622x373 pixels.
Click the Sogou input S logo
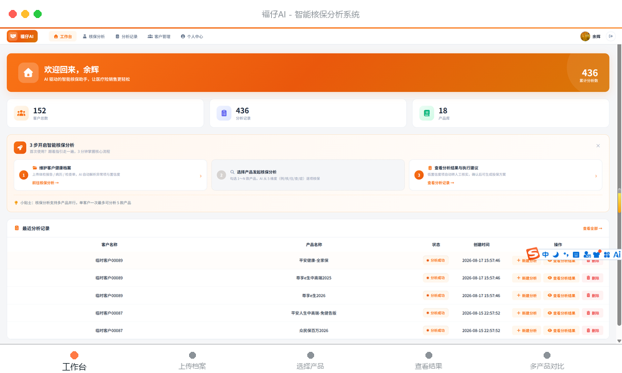point(533,253)
